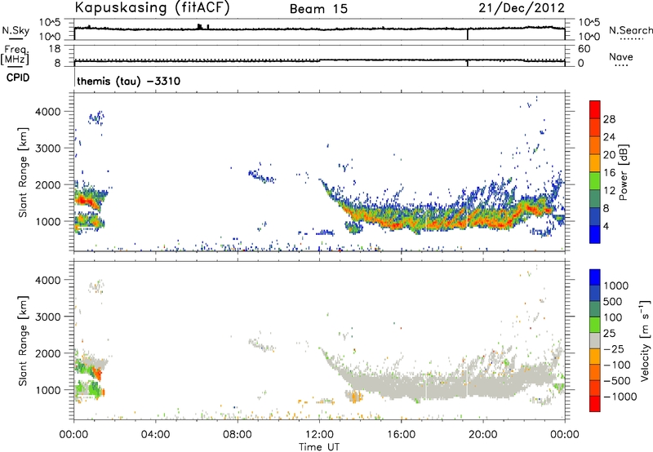Click the 'N.Sky' legend label

pyautogui.click(x=16, y=30)
